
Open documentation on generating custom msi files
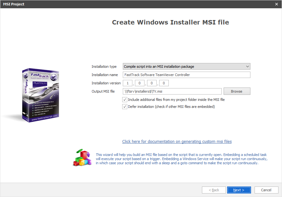point(177,142)
